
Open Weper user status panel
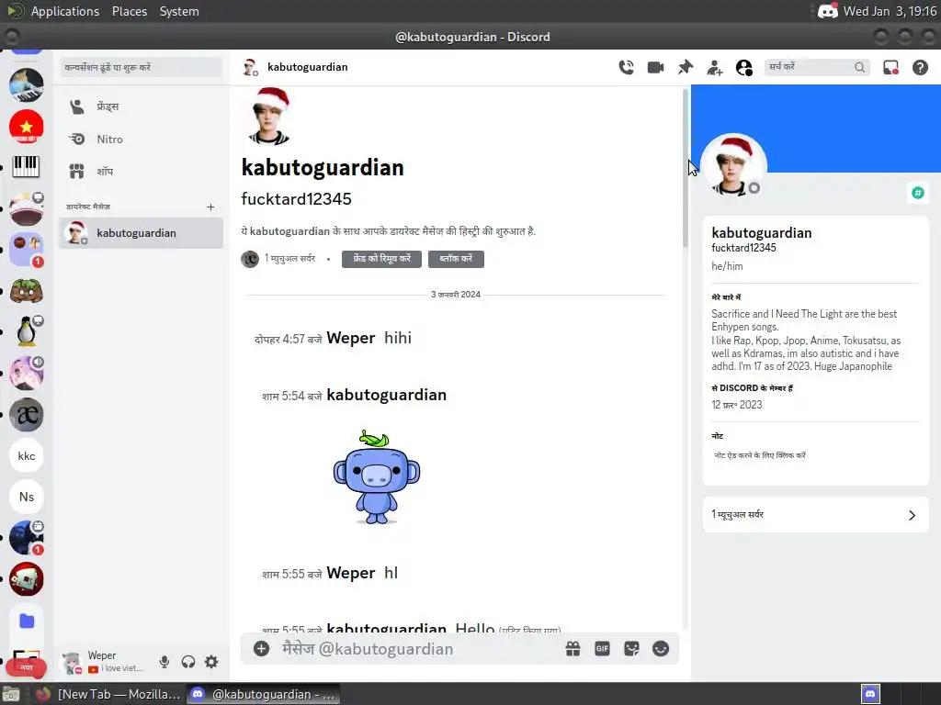click(x=105, y=662)
